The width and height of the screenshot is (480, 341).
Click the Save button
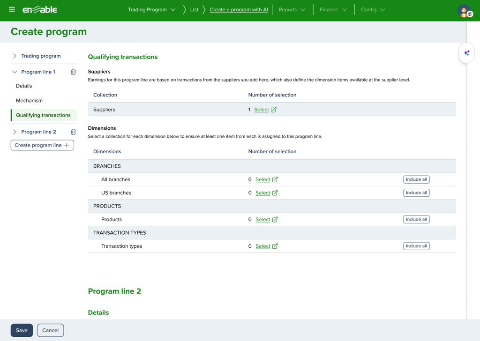click(x=22, y=330)
